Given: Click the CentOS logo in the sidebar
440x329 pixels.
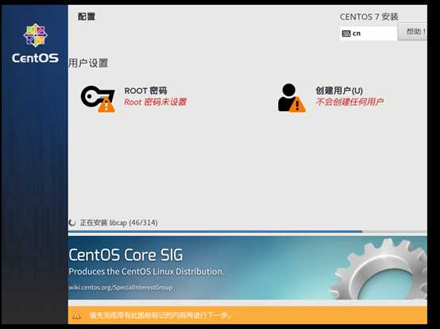Looking at the screenshot, I should coord(36,35).
